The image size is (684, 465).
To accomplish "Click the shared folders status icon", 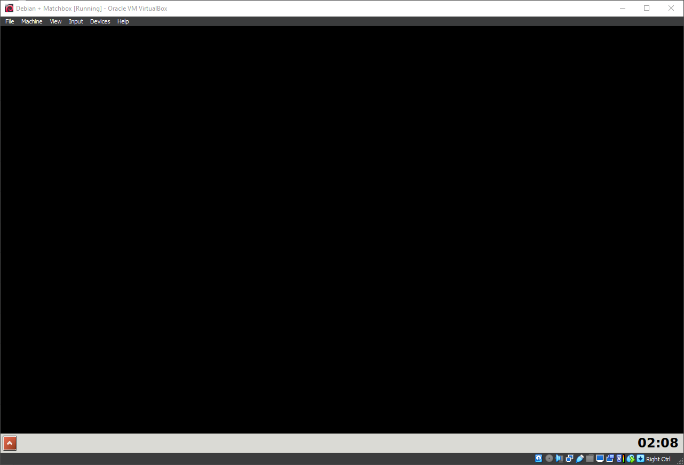I will point(590,459).
